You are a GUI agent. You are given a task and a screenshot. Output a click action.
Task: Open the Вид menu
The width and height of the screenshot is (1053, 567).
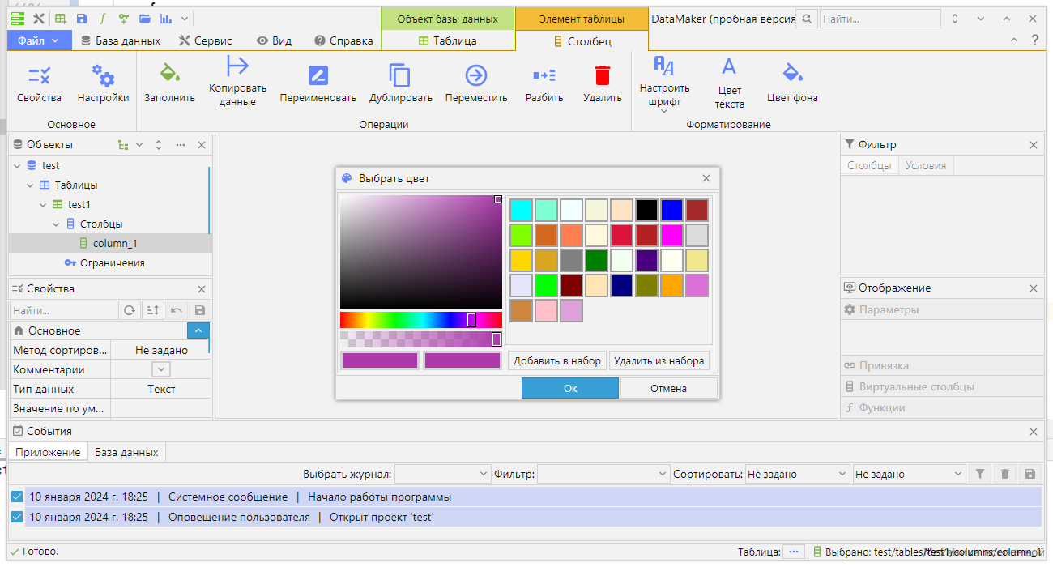click(x=274, y=40)
